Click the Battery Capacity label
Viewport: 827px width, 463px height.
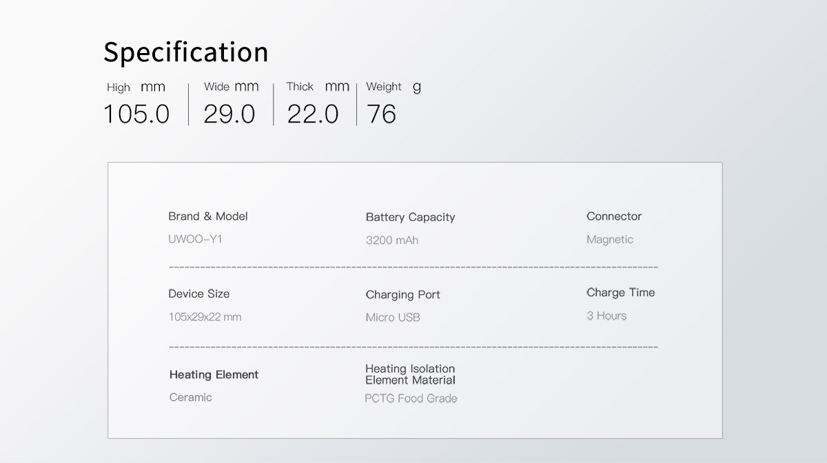[x=410, y=217]
